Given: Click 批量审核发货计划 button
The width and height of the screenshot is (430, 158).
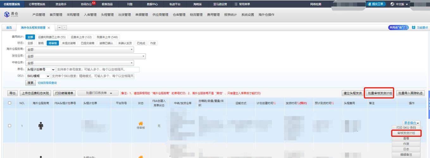Looking at the screenshot, I should (379, 93).
